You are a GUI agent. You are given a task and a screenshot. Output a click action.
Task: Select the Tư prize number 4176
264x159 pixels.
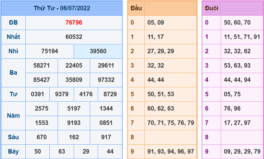click(x=86, y=94)
